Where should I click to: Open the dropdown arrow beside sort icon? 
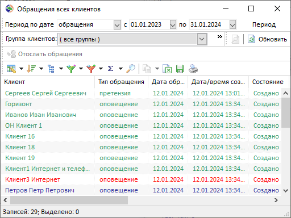41,69
